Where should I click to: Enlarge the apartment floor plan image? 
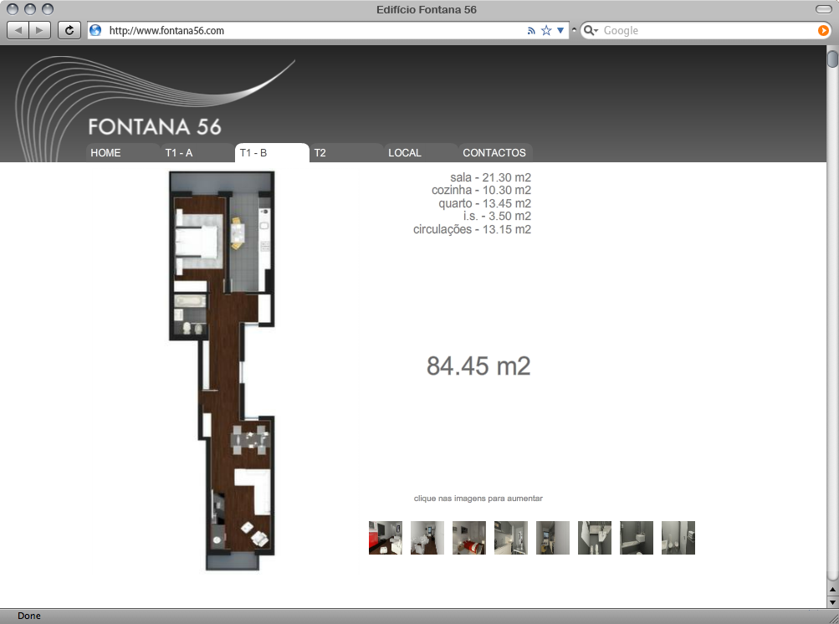pyautogui.click(x=222, y=371)
